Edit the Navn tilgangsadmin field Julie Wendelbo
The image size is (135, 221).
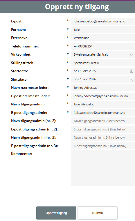tap(103, 104)
